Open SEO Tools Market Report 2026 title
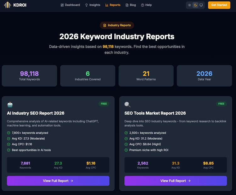 (155, 113)
